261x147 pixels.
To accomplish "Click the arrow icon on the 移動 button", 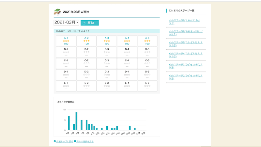I will click(84, 23).
